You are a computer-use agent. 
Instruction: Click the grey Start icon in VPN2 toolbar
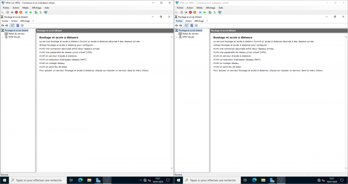point(8,13)
